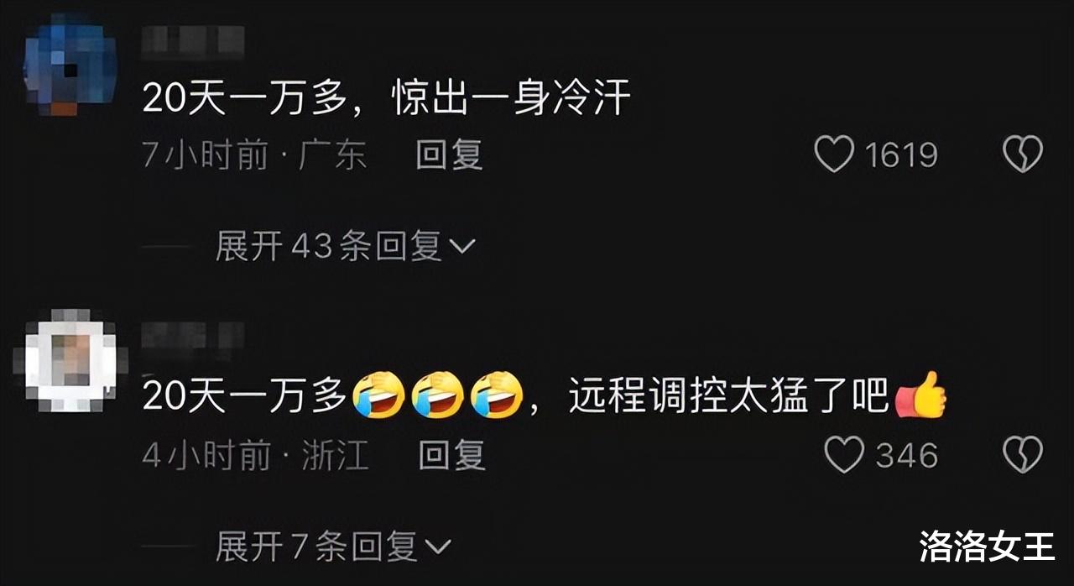This screenshot has height=586, width=1074.
Task: Click the thumbs-up emoji after 太猛了吧
Action: pyautogui.click(x=921, y=396)
